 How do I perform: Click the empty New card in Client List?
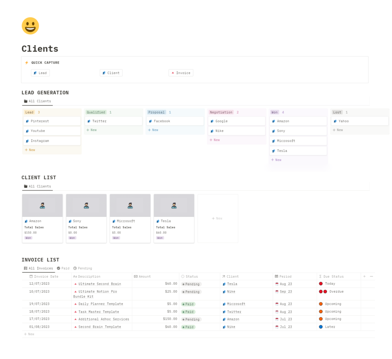point(218,218)
